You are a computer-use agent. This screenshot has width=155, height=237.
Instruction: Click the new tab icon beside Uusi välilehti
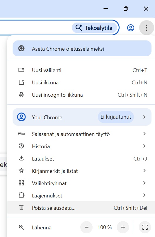(21, 70)
